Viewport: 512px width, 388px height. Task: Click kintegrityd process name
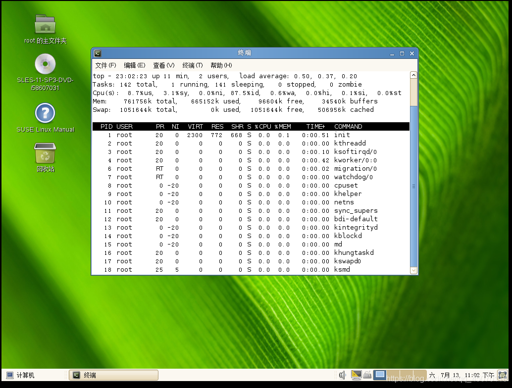356,228
